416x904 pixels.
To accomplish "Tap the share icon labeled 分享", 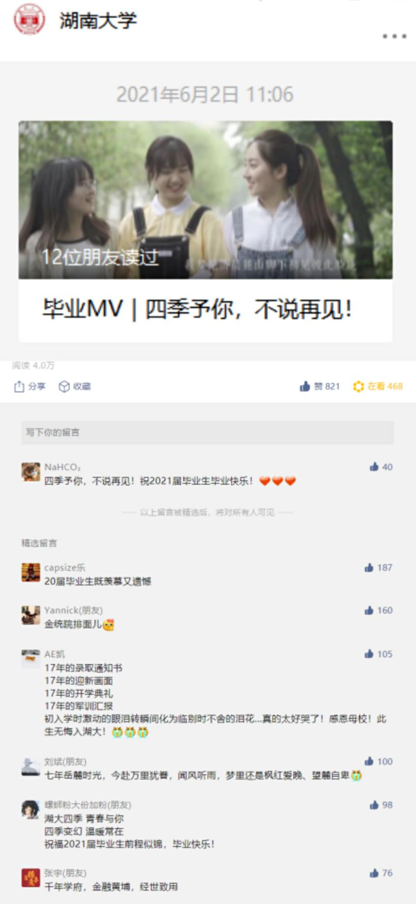I will pyautogui.click(x=29, y=386).
